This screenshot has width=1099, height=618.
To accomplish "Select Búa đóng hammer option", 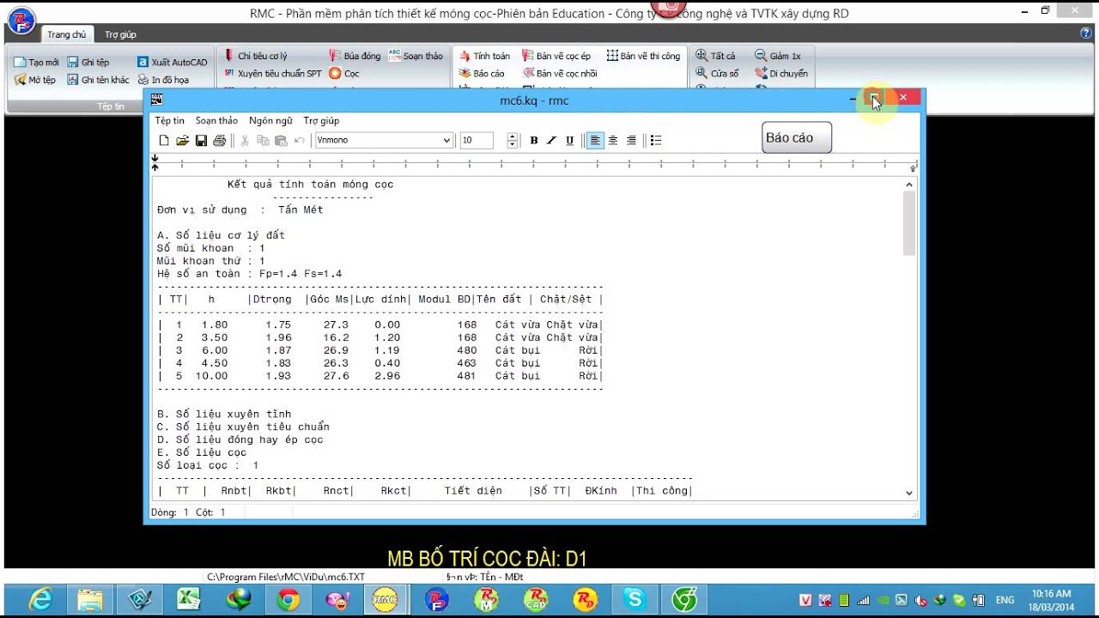I will tap(355, 56).
